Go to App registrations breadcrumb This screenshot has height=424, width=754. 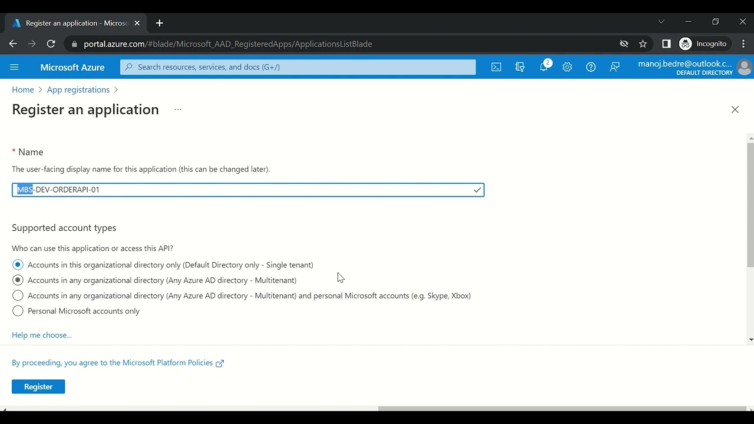pyautogui.click(x=78, y=90)
